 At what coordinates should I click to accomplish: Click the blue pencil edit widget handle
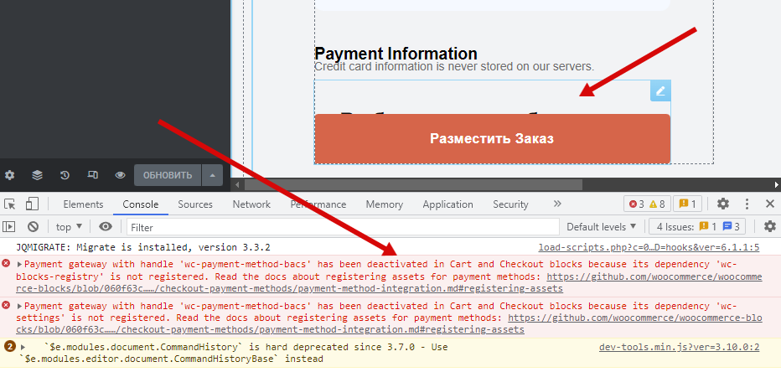pos(660,90)
